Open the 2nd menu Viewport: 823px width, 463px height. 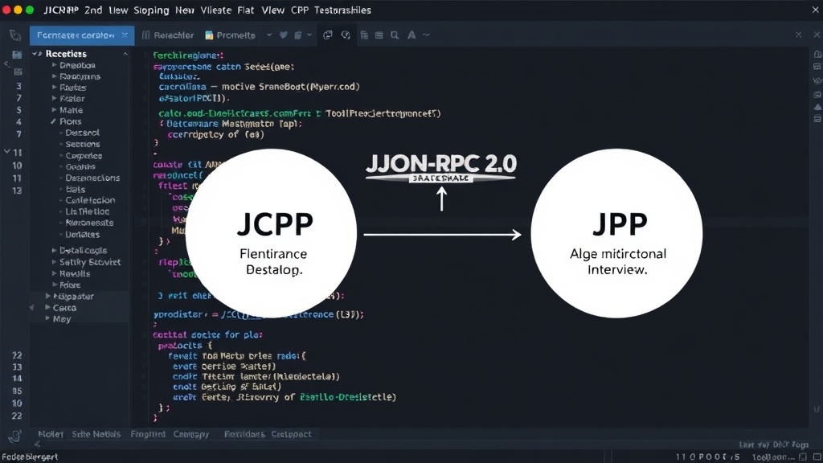coord(93,10)
